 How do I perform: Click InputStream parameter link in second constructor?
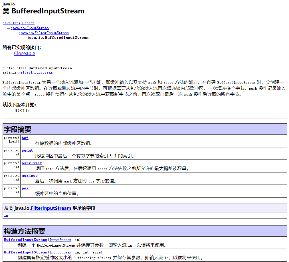(x=60, y=252)
